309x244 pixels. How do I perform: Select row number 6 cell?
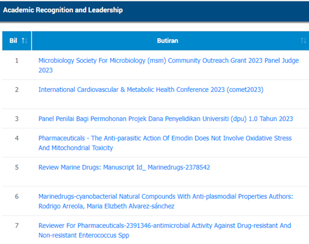point(17,196)
